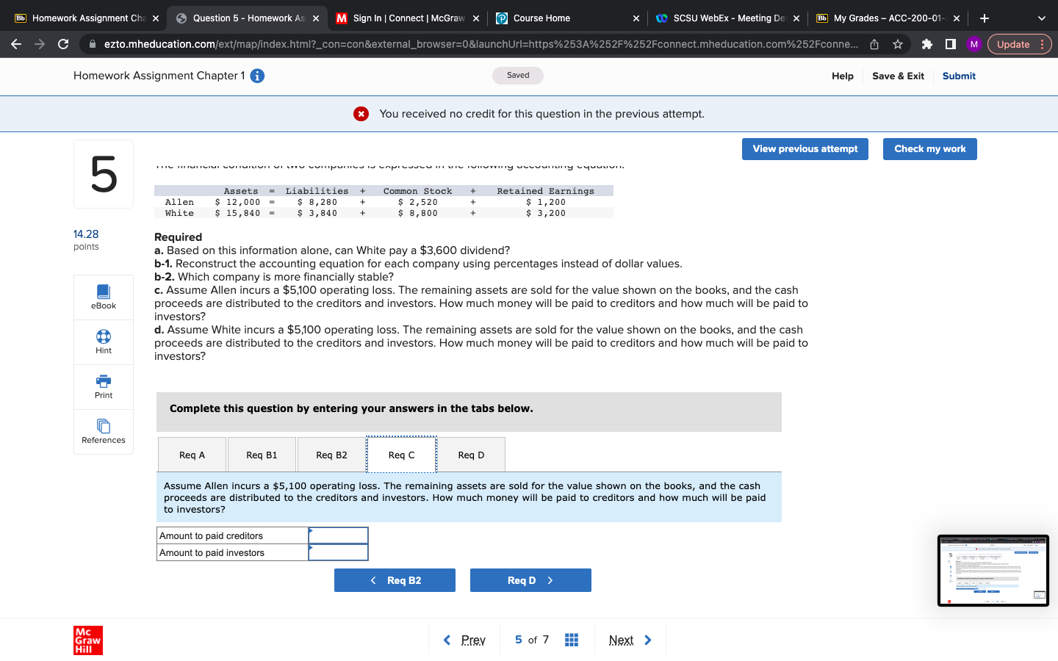Print the question
This screenshot has width=1058, height=661.
click(x=104, y=387)
